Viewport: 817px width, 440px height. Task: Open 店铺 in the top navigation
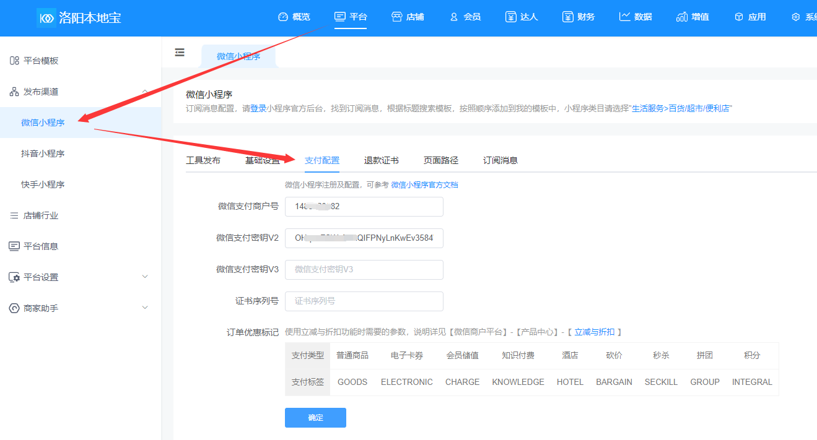click(x=415, y=17)
